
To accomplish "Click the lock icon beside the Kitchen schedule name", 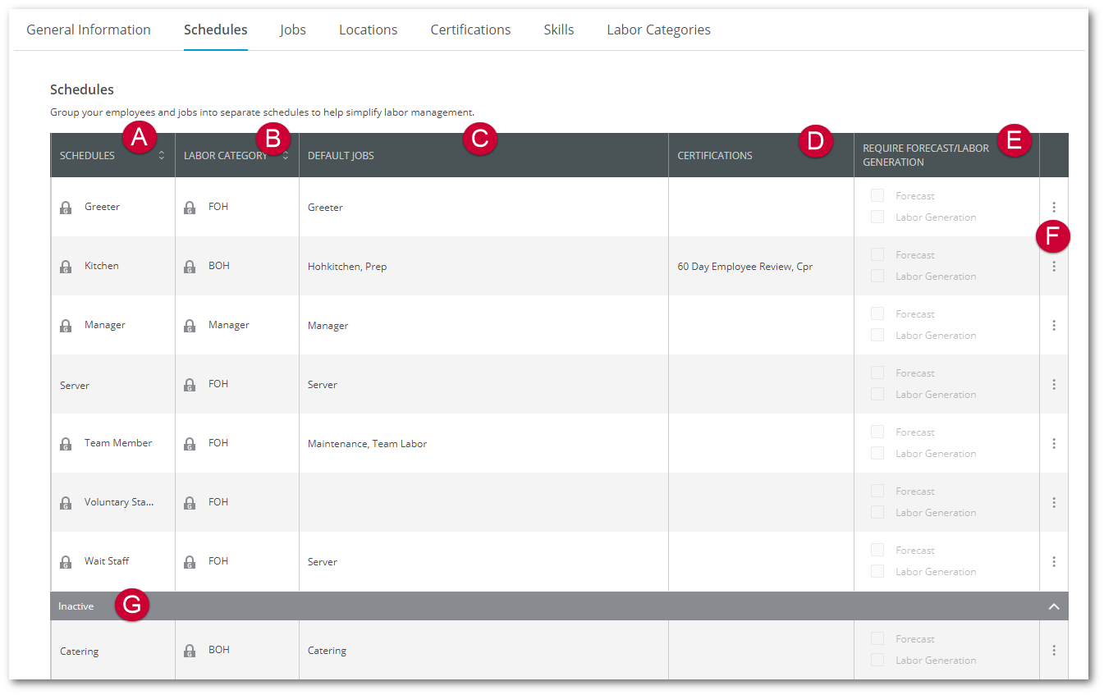I will [66, 267].
